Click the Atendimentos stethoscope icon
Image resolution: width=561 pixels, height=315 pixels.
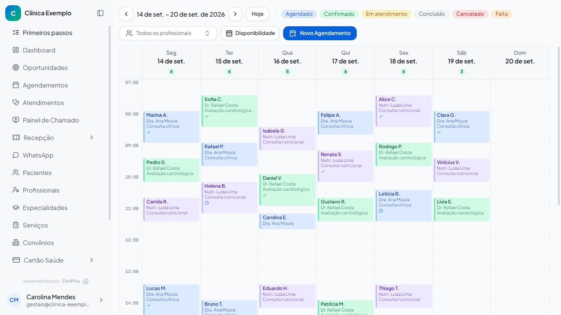[16, 102]
